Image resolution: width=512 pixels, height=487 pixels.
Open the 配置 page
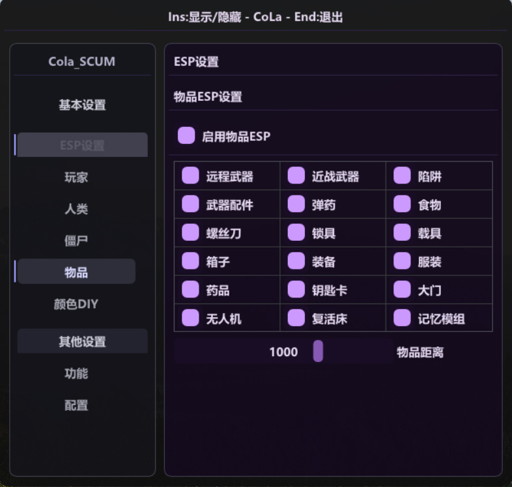(x=76, y=406)
